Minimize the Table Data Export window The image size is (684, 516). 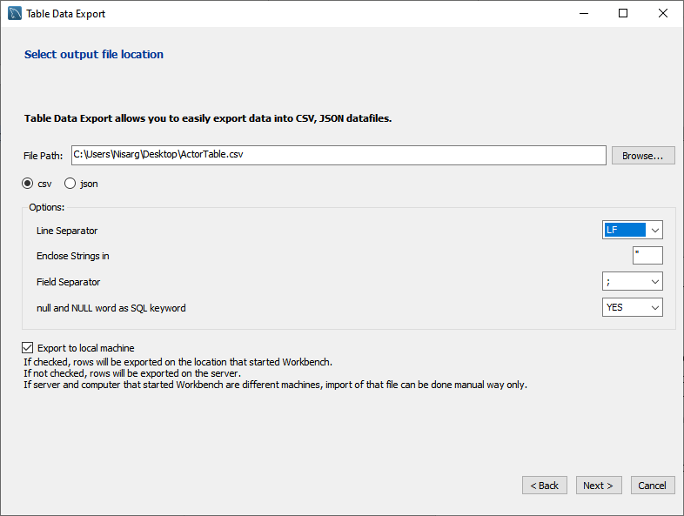[x=583, y=14]
